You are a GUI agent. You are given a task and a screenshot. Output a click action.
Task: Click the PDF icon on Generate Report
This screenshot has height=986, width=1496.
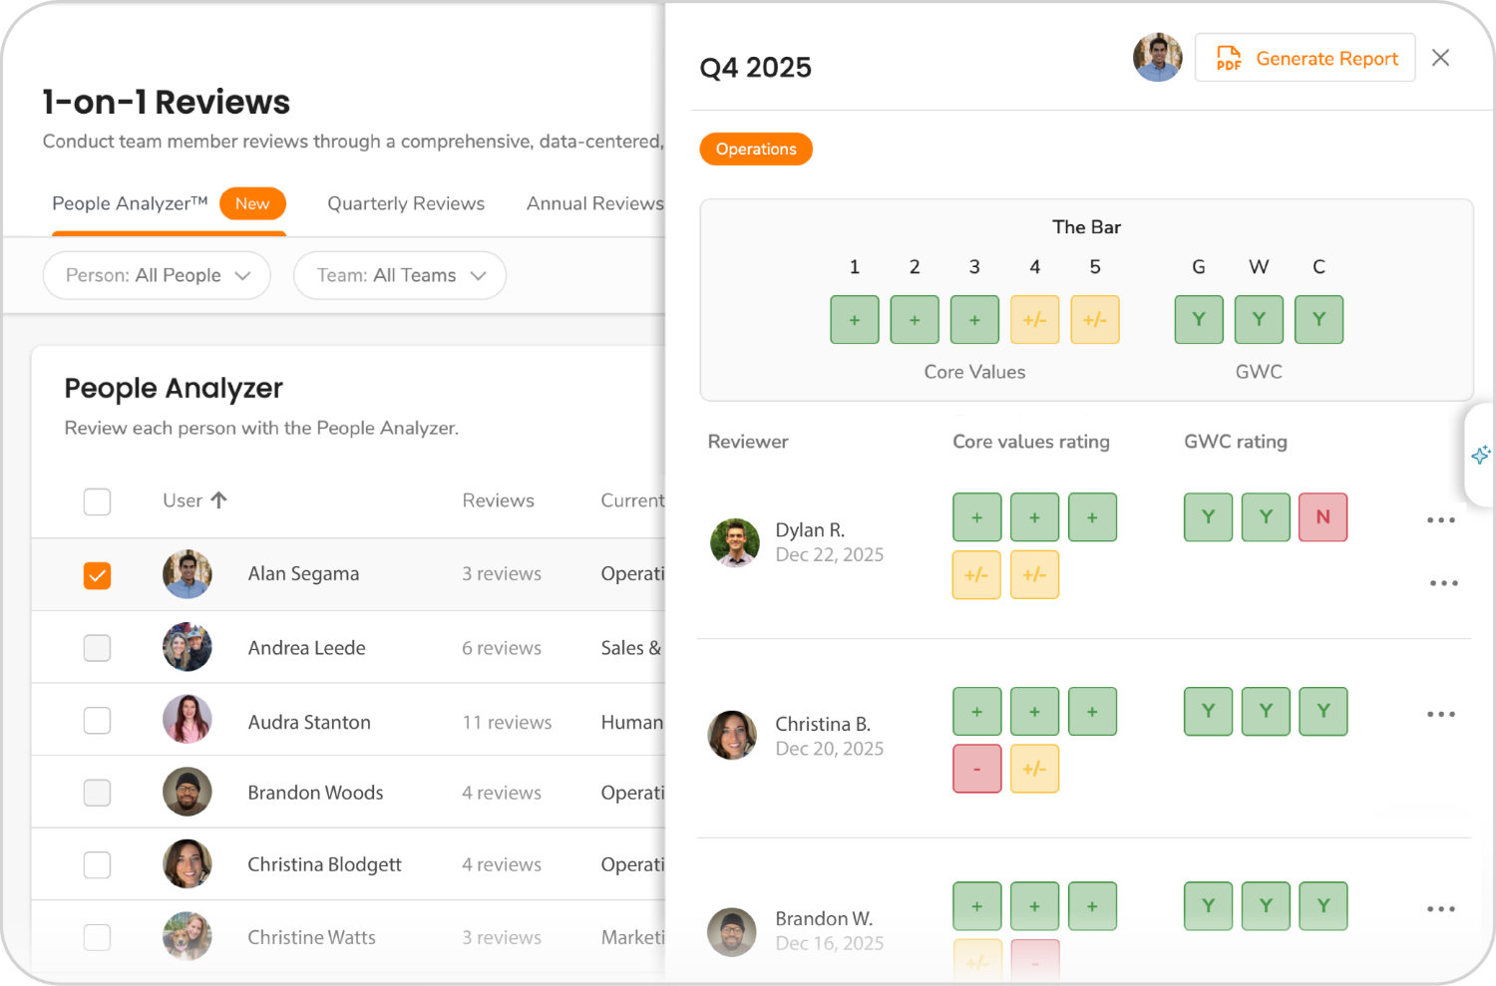1229,58
